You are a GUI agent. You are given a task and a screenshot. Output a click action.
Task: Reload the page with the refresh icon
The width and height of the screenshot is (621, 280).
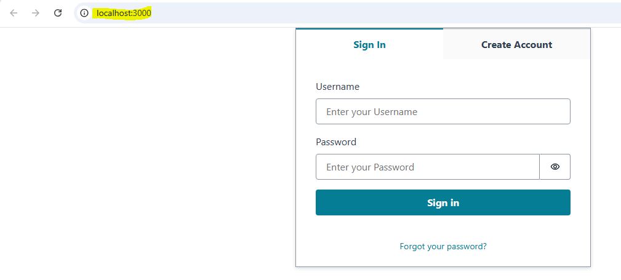coord(58,13)
